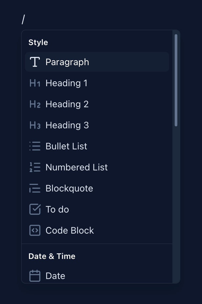Pick the Heading 2 text label
The height and width of the screenshot is (304, 202).
67,104
